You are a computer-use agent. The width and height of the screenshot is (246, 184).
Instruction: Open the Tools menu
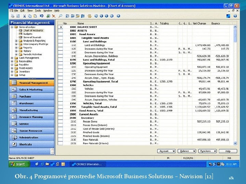click(38, 11)
